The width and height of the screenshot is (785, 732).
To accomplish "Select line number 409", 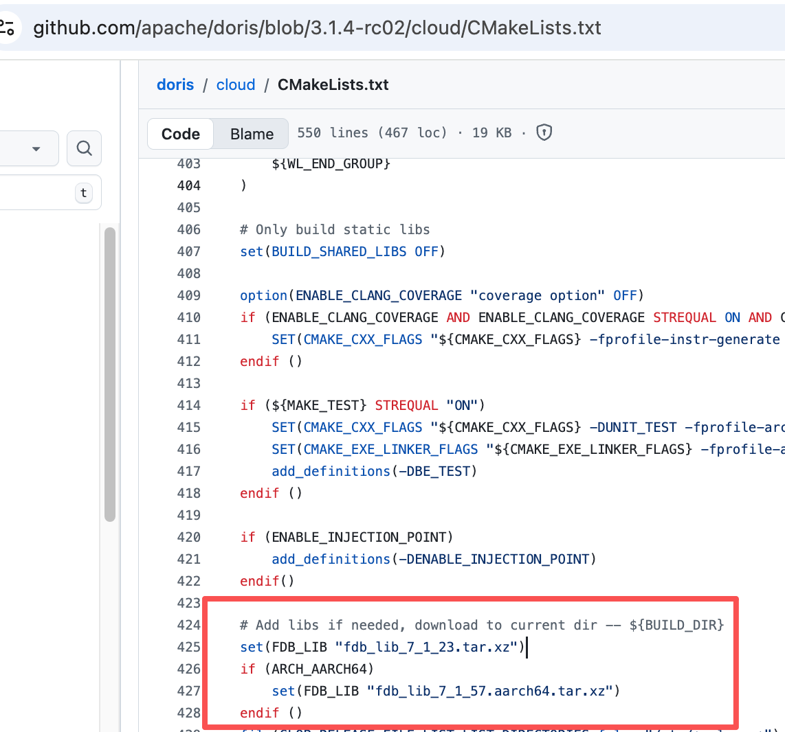I will point(188,295).
